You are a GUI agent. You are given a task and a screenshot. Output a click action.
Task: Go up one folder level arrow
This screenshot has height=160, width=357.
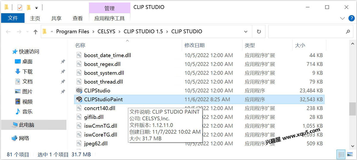point(36,32)
